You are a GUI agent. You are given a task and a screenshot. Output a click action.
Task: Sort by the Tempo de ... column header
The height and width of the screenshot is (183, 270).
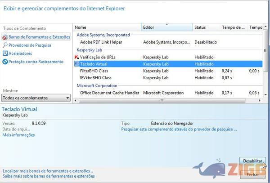coord(233,27)
